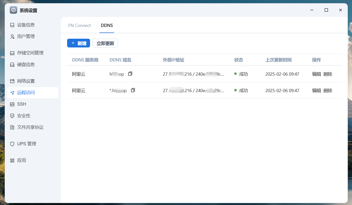The height and width of the screenshot is (205, 352).
Task: Open 用户管理 settings page
Action: click(x=33, y=36)
